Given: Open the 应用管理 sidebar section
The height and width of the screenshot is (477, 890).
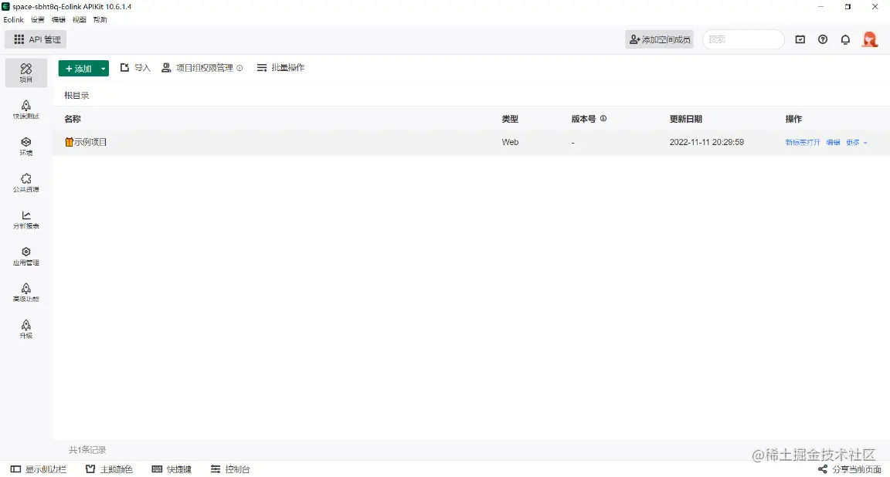Looking at the screenshot, I should (25, 256).
